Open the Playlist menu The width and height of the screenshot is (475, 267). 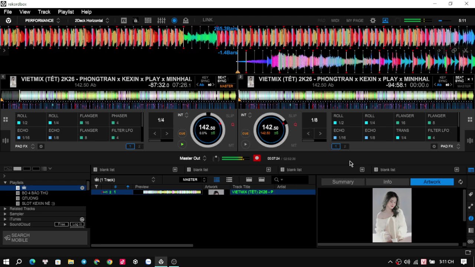pos(66,12)
